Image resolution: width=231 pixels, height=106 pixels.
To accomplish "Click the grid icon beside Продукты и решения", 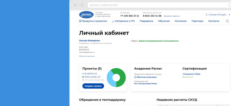I will tap(80, 21).
